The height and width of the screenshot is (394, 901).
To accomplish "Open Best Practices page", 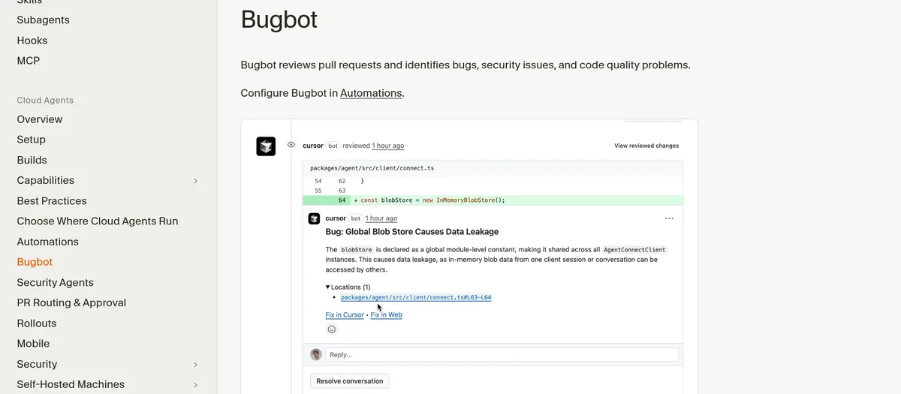I will tap(52, 201).
